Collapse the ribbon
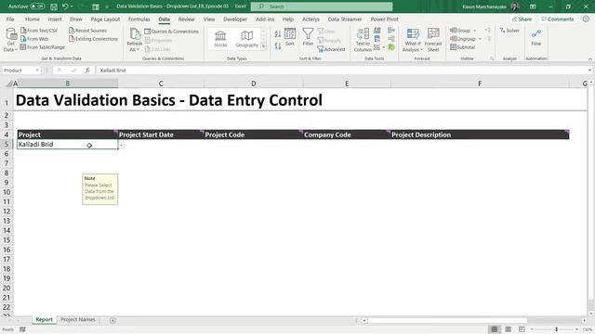 589,58
